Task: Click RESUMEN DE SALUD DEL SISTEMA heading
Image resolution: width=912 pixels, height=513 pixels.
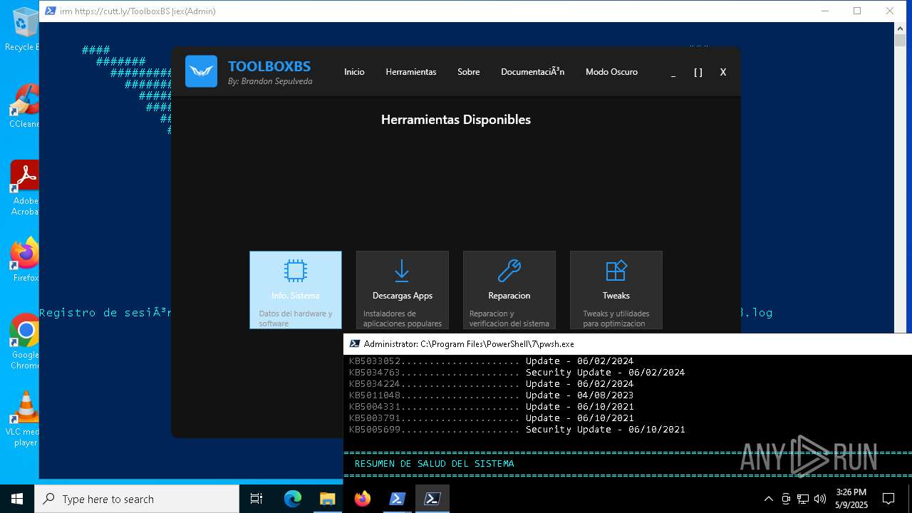Action: click(x=434, y=463)
